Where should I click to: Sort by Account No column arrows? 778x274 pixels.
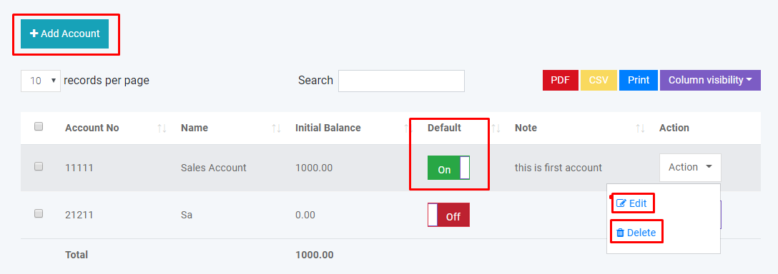[162, 128]
